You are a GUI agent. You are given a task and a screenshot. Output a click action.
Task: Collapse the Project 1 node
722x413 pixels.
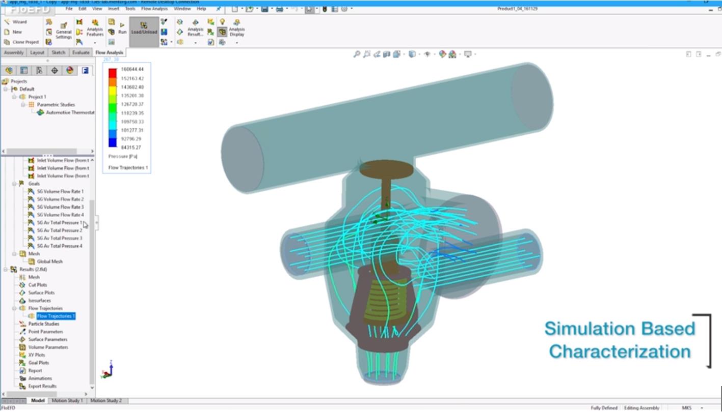coord(15,97)
